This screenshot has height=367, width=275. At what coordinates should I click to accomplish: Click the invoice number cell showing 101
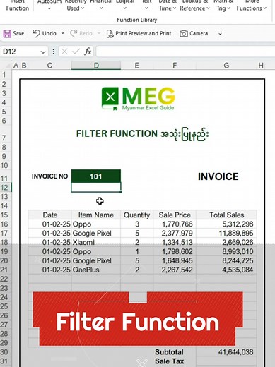click(x=96, y=176)
